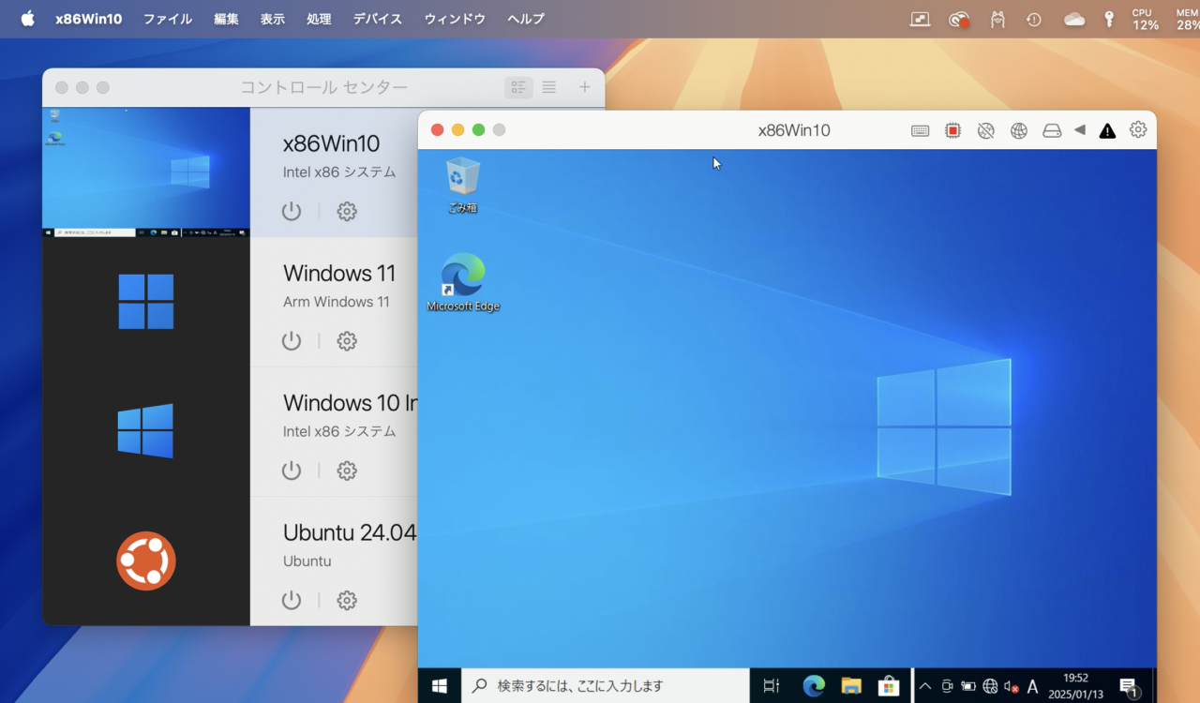
Task: Click power button for Windows 11 VM
Action: point(292,340)
